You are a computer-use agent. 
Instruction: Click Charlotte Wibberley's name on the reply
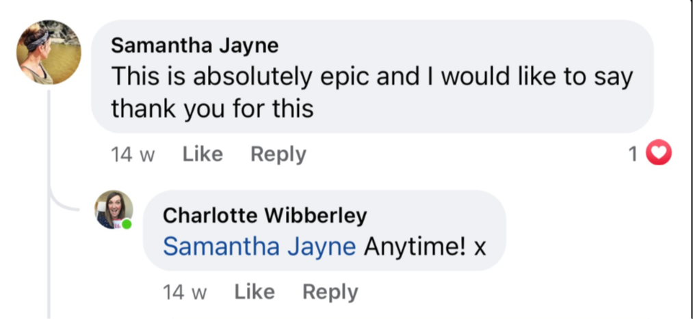265,216
